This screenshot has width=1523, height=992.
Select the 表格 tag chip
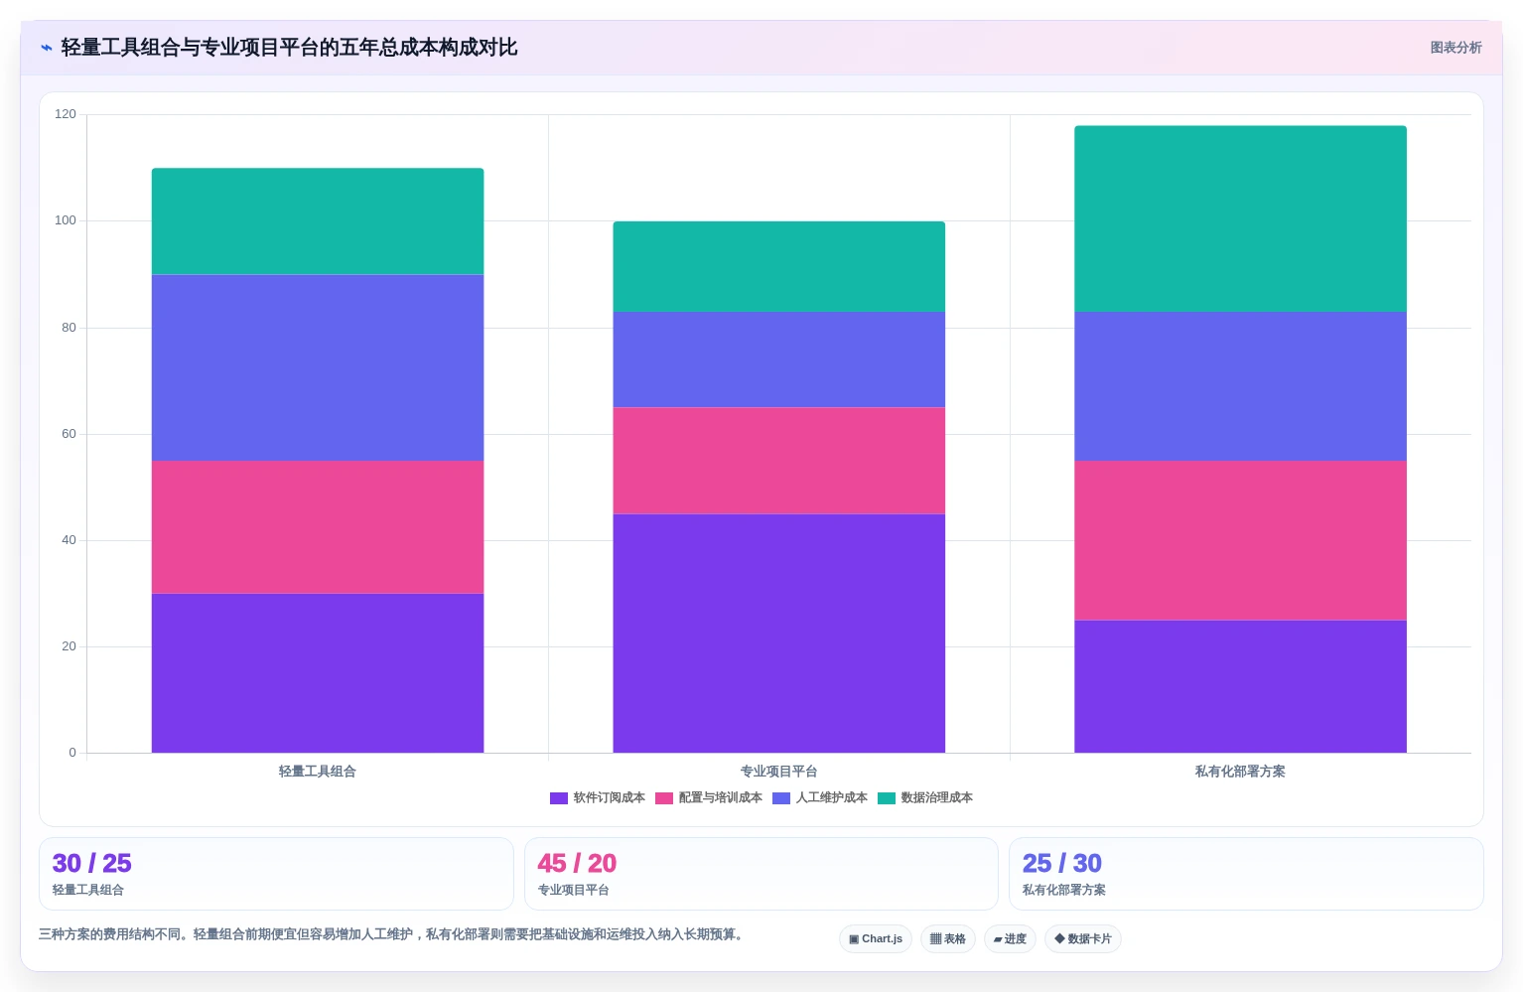click(x=948, y=939)
